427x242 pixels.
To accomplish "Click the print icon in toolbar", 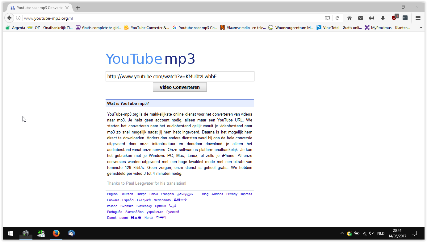I will pyautogui.click(x=372, y=18).
